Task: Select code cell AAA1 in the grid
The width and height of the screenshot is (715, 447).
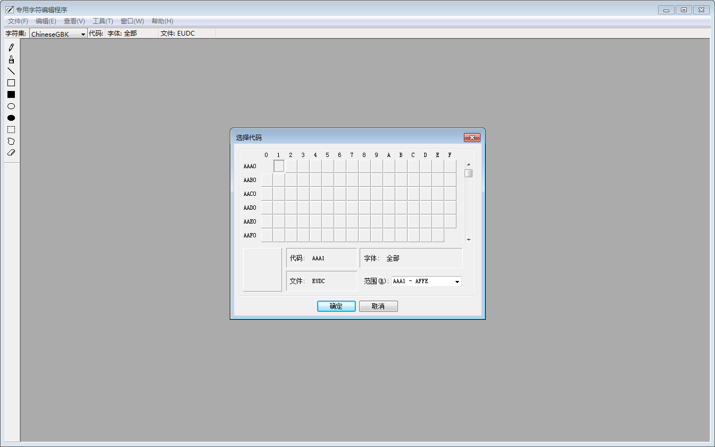Action: [279, 166]
